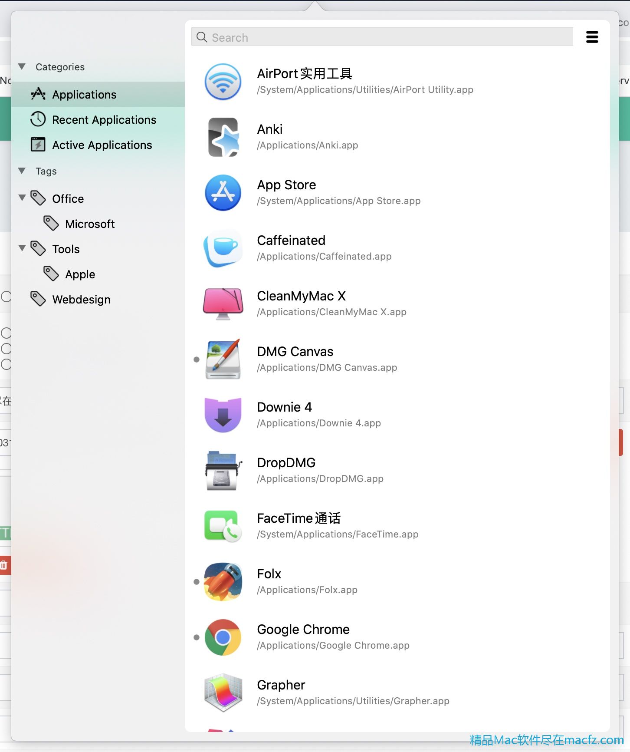Click the /Applications/Google Chrome.app path

click(x=333, y=645)
